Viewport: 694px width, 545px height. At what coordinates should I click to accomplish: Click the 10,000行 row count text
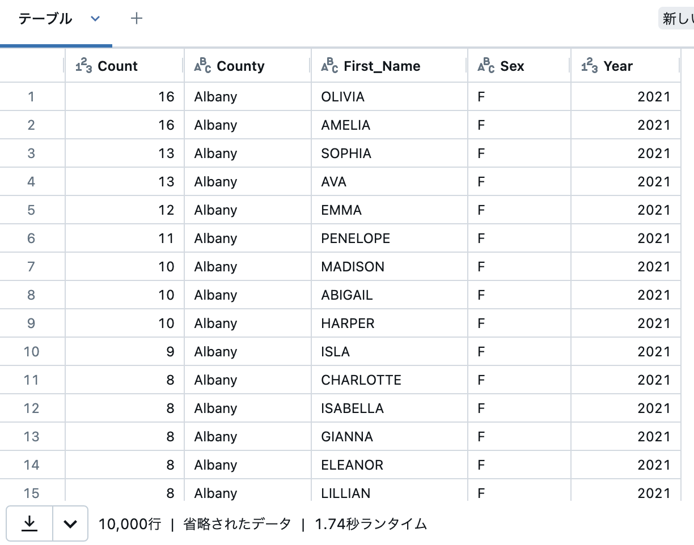pos(130,524)
